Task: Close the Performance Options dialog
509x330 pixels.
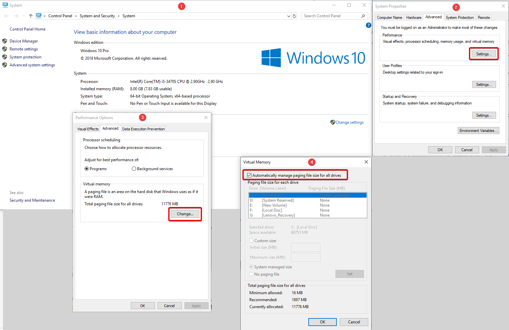Action: pyautogui.click(x=206, y=117)
